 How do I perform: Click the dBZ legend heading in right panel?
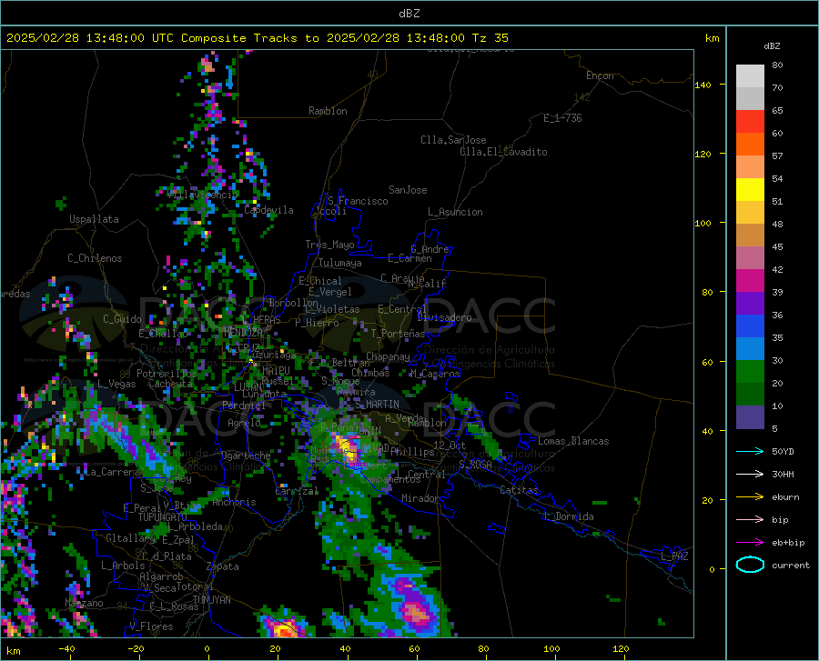click(772, 45)
